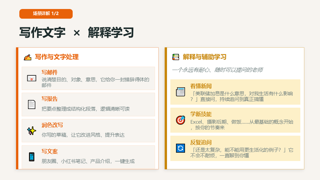Image resolution: width=320 pixels, height=180 pixels.
Task: Click the target icon beside 学新技能
Action: [180, 120]
